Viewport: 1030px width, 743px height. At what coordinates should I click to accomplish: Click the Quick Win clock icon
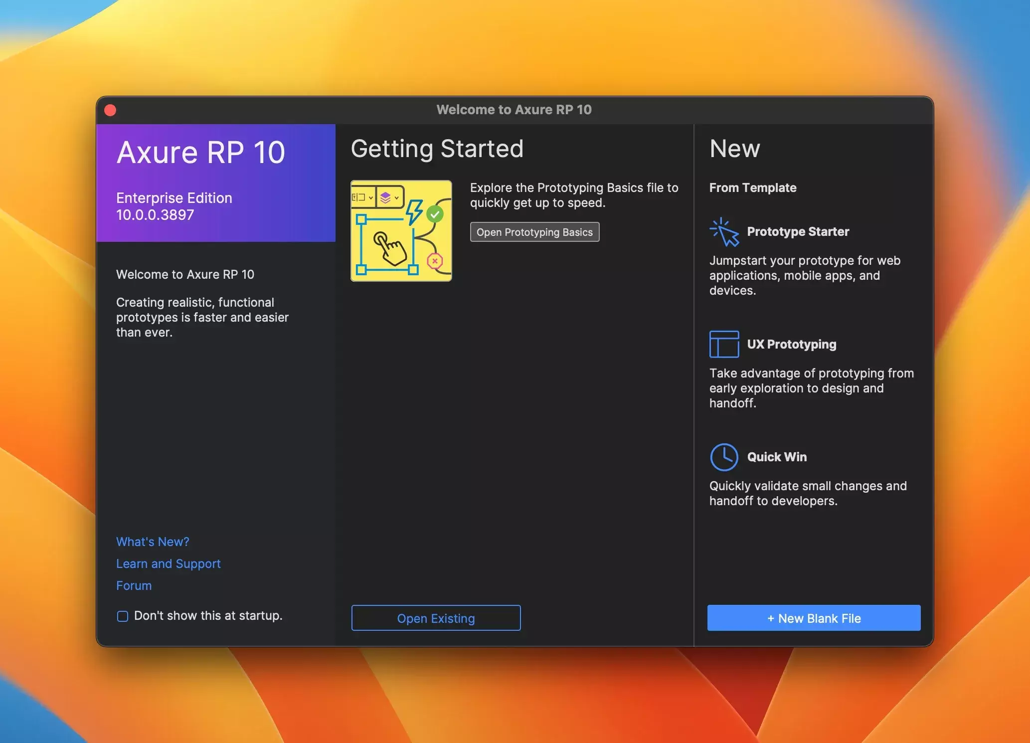[724, 457]
